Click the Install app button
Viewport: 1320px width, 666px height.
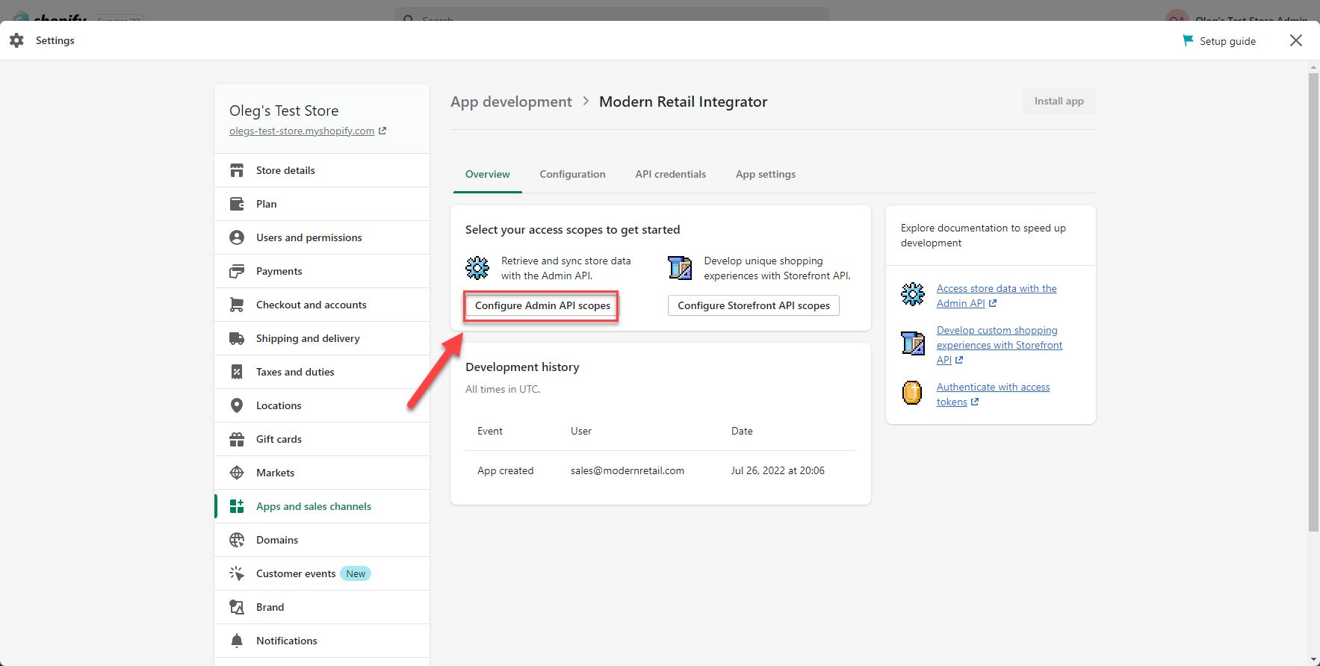tap(1059, 101)
